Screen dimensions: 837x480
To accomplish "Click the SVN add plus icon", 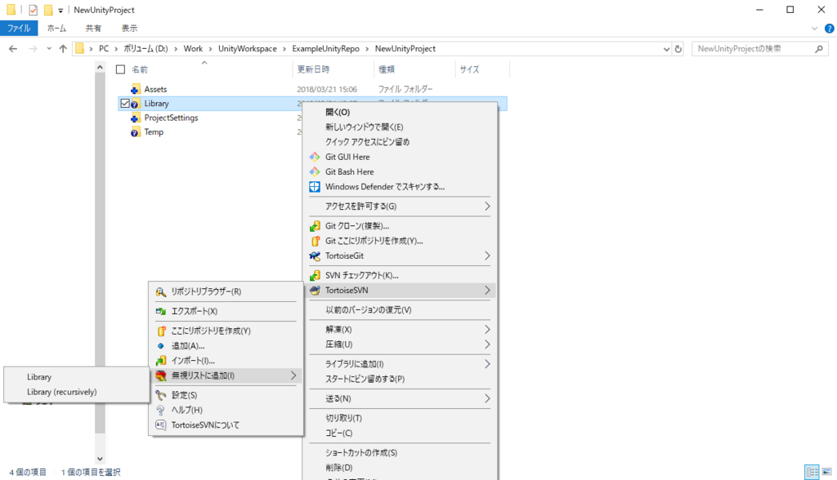I will pos(161,345).
